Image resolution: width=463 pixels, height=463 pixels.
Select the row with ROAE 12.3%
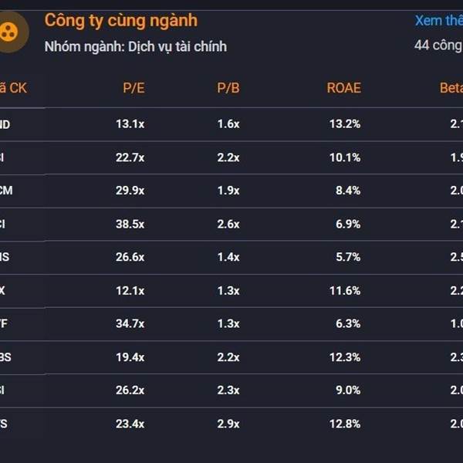(231, 357)
